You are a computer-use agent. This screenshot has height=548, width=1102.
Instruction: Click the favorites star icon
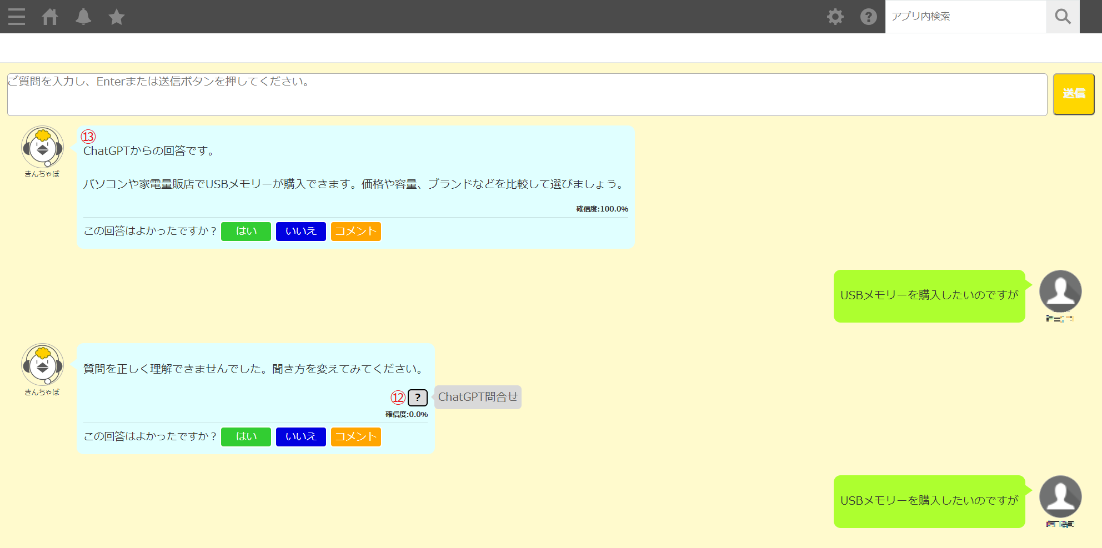117,17
